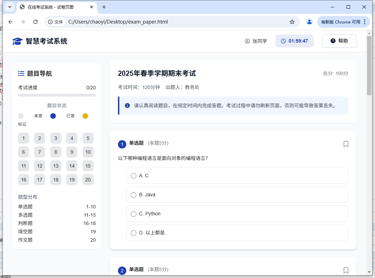Go back with the browser back arrow

pyautogui.click(x=10, y=22)
